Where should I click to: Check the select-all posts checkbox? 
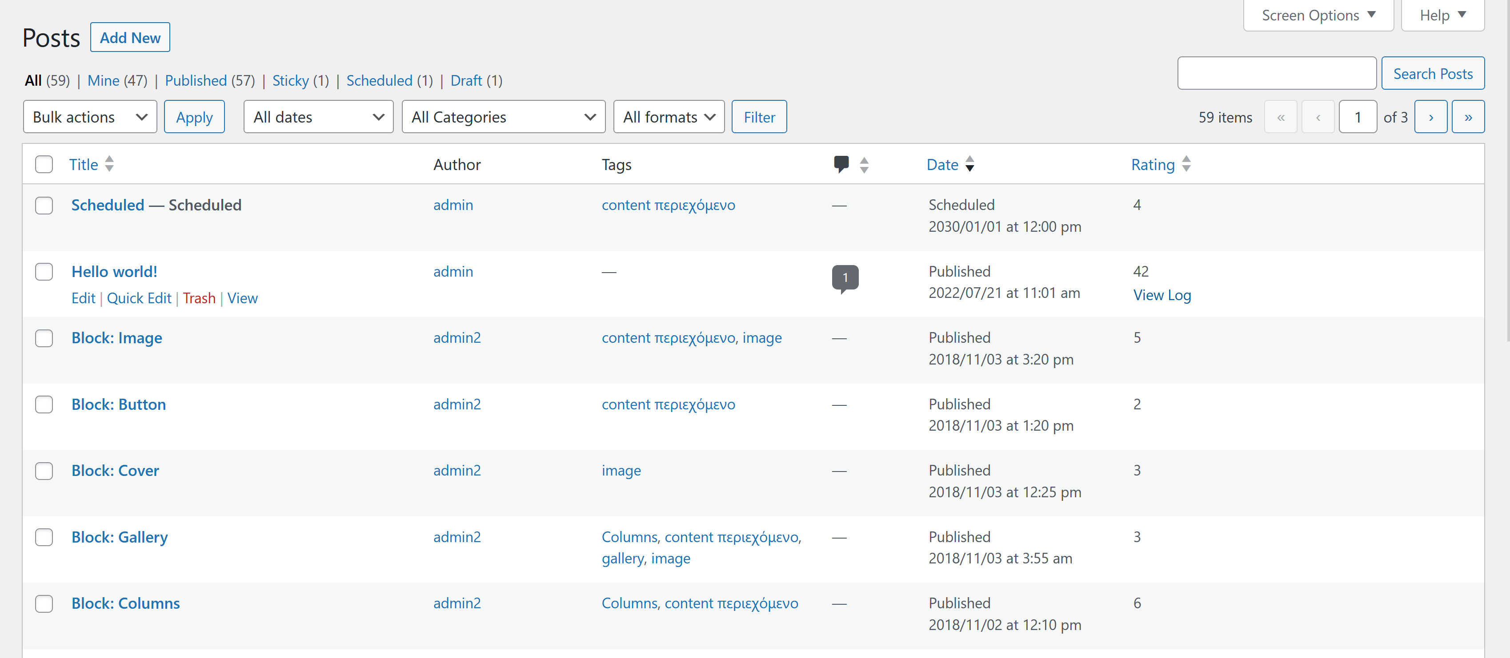[x=44, y=164]
